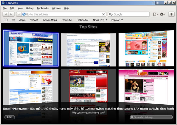Viewport: 177px width, 125px height.
Task: Click the globe icon in the address bar
Action: (24, 14)
